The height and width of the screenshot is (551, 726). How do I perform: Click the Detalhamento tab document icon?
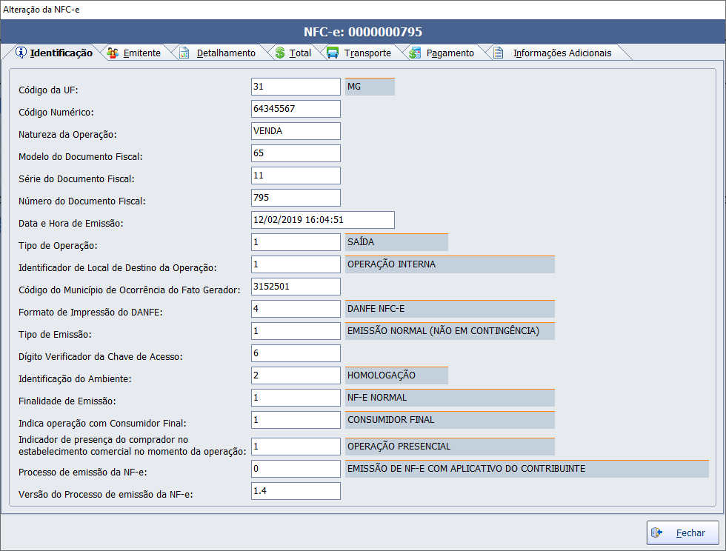184,53
